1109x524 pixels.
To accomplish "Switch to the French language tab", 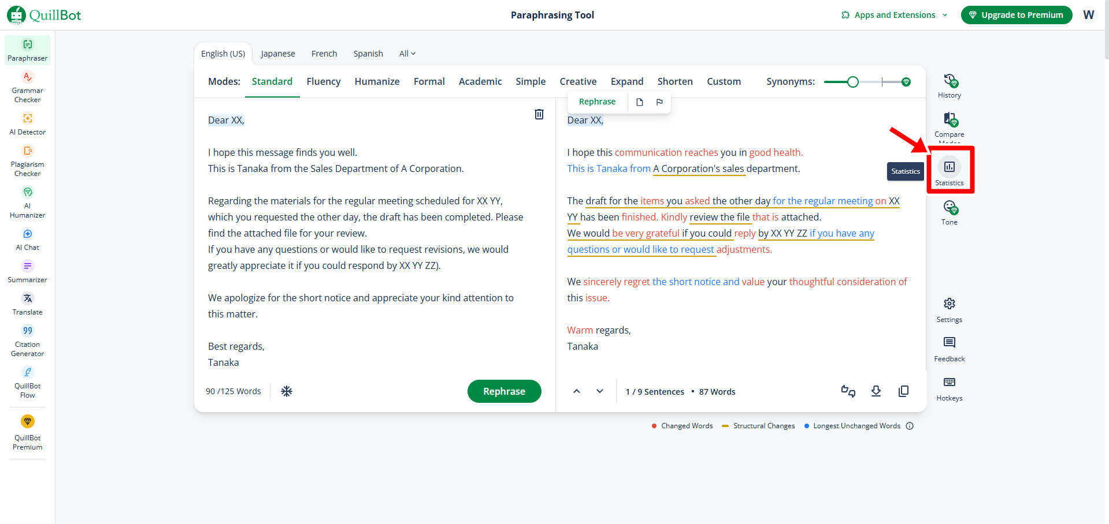I will point(324,54).
